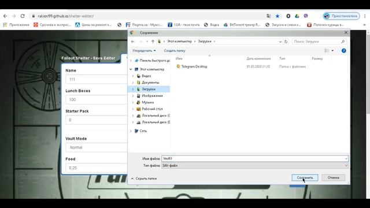Refresh the folder view in dialog
The image size is (370, 208).
pyautogui.click(x=286, y=42)
